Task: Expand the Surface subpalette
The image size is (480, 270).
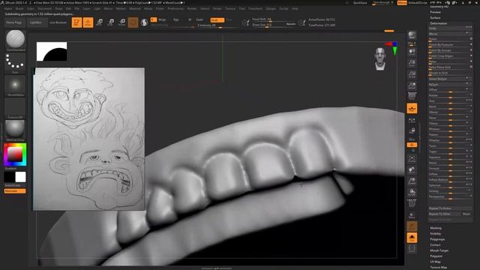Action: pyautogui.click(x=435, y=18)
